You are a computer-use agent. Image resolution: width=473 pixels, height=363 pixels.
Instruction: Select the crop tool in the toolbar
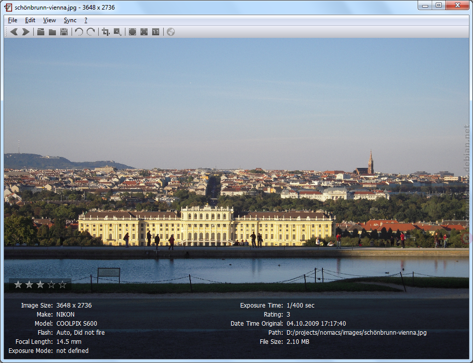click(x=106, y=32)
